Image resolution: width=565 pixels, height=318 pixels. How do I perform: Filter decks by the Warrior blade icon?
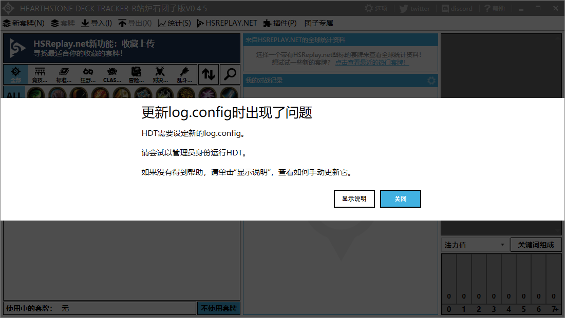point(229,92)
